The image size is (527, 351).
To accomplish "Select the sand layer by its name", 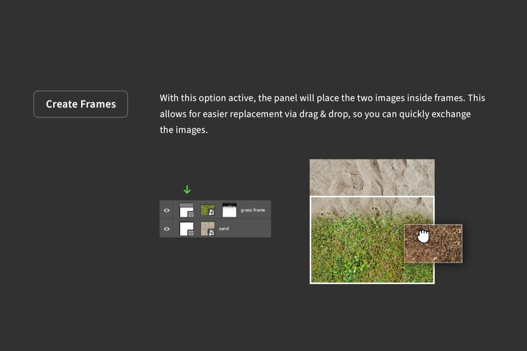I will tap(224, 228).
